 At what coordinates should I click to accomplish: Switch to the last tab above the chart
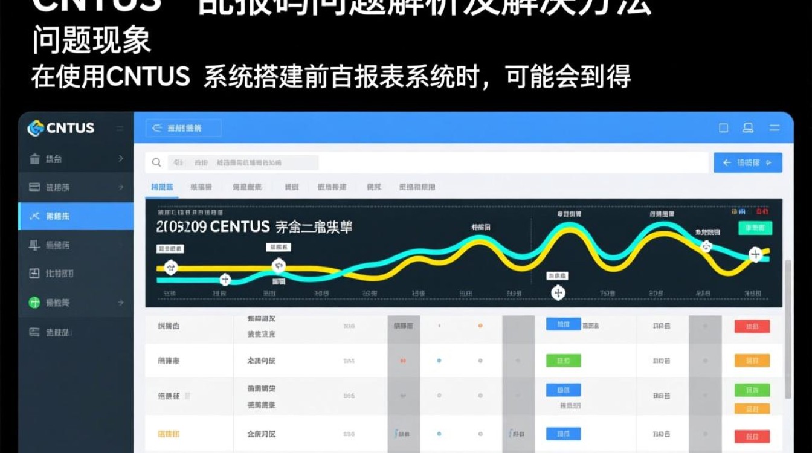click(417, 187)
